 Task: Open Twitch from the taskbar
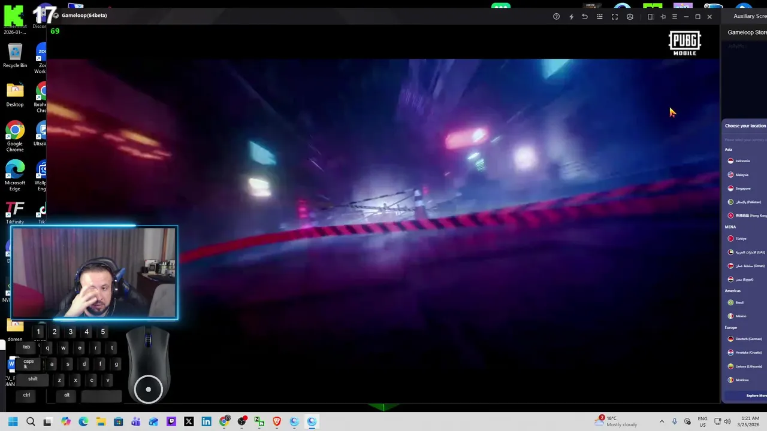(171, 421)
